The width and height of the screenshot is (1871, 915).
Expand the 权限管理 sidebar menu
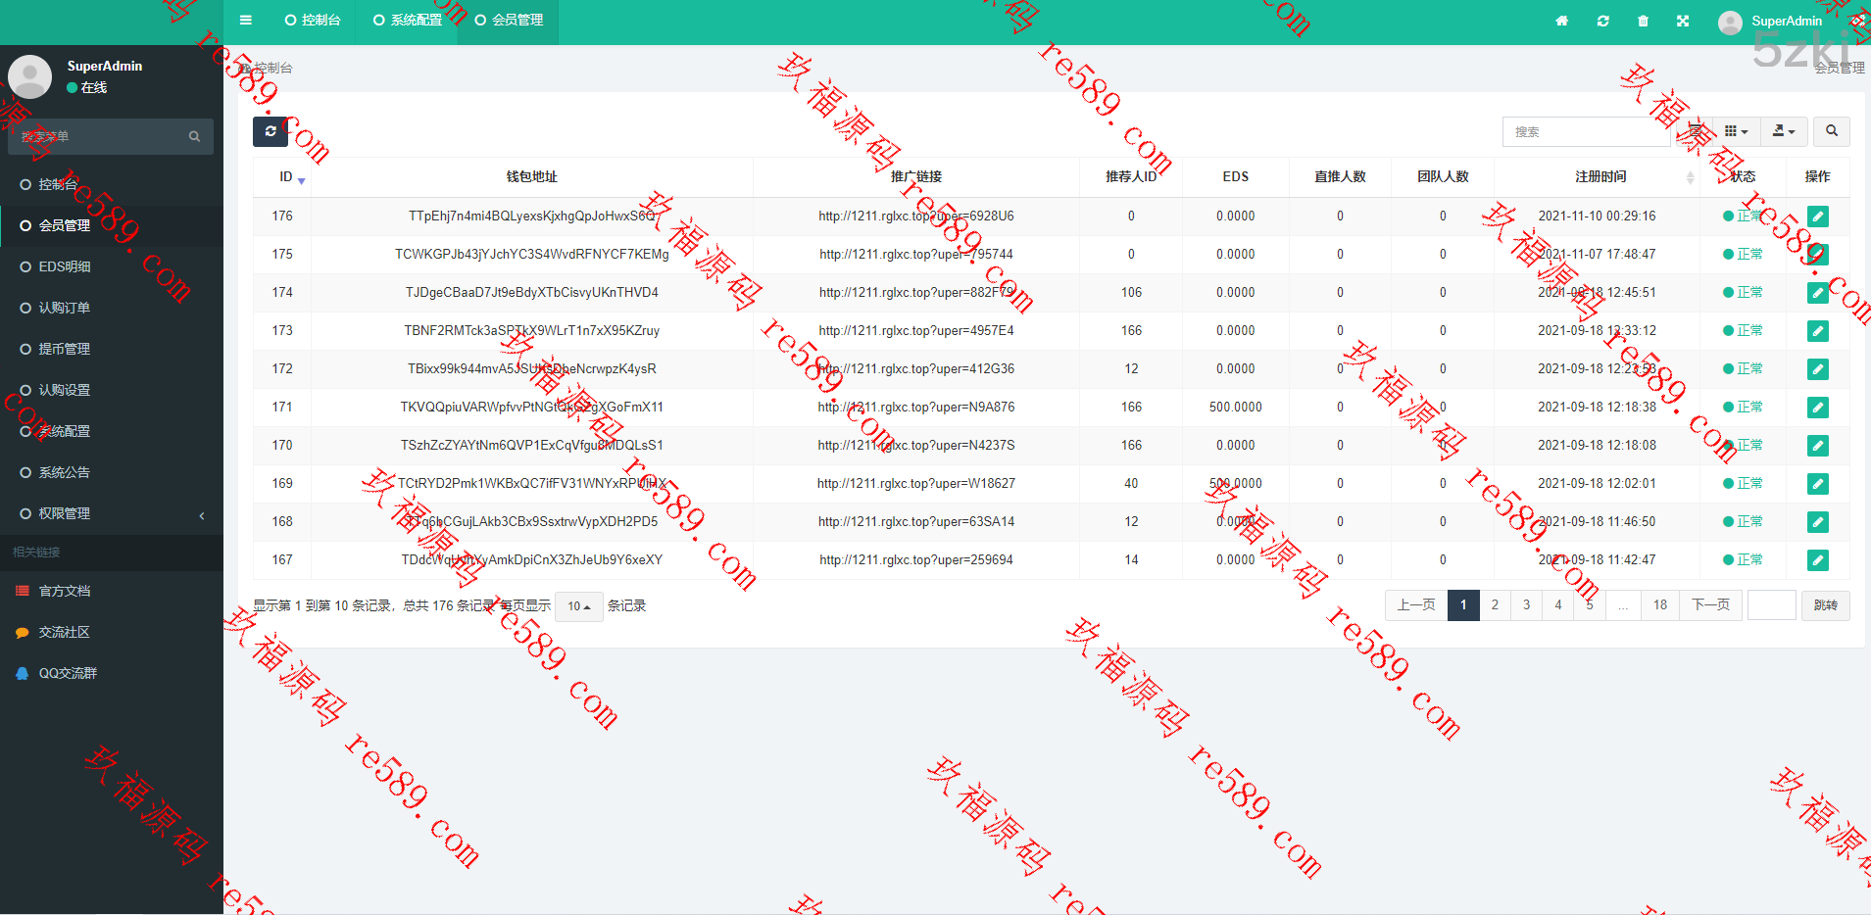(65, 513)
